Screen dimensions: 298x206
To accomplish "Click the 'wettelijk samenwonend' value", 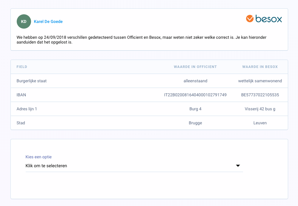I will coord(260,81).
